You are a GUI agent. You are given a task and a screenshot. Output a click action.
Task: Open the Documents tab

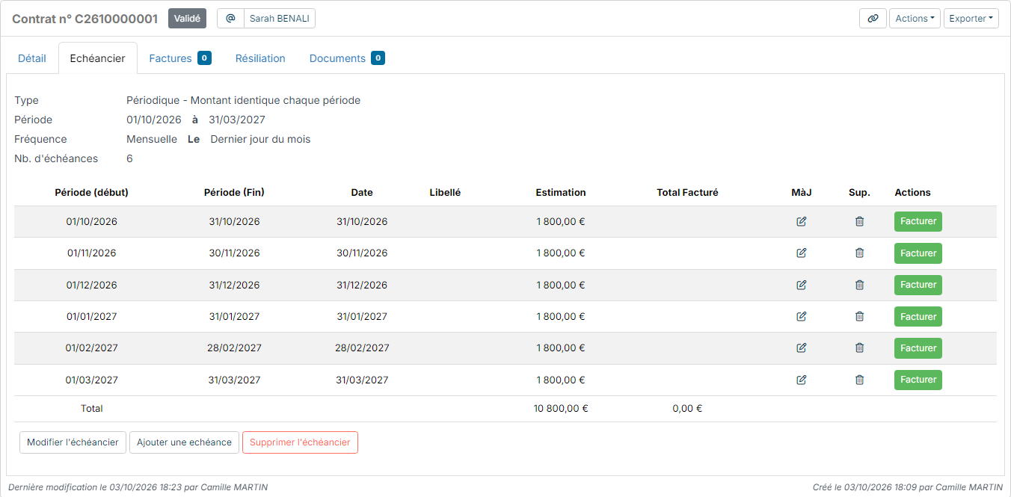coord(347,58)
